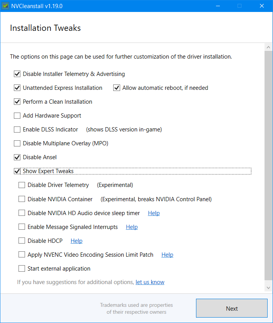
Task: Open Help for HD Audio sleep timer
Action: pyautogui.click(x=154, y=213)
